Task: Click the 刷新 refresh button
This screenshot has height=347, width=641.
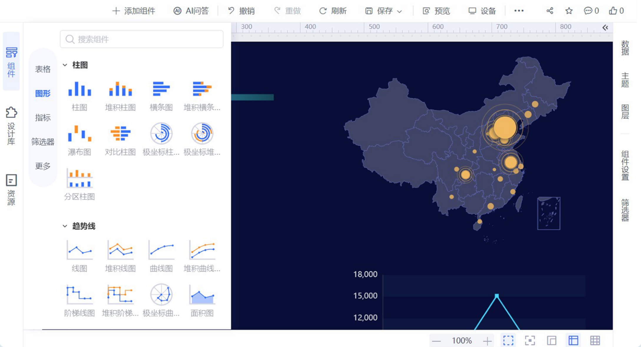Action: coord(333,11)
